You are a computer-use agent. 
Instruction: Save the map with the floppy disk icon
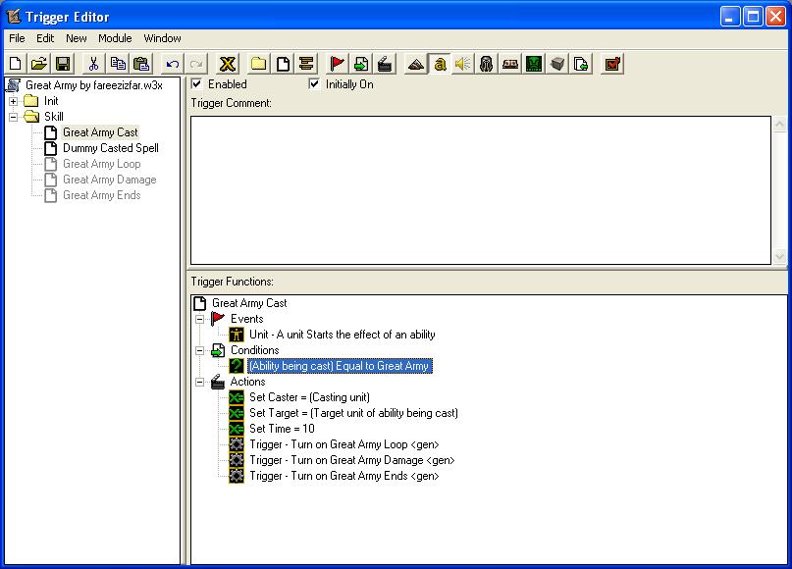coord(63,64)
